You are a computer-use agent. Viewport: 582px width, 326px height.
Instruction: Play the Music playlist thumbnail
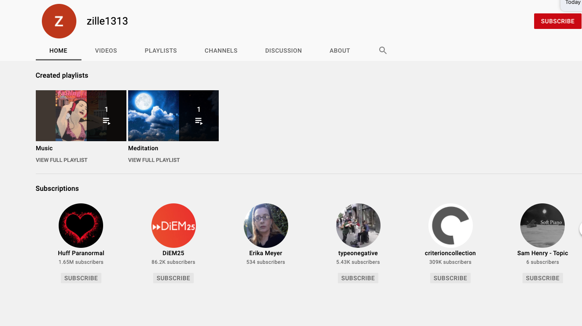click(x=81, y=116)
